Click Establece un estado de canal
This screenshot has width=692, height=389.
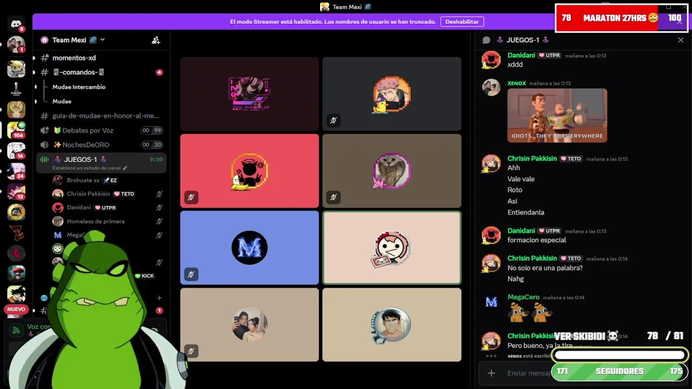90,168
